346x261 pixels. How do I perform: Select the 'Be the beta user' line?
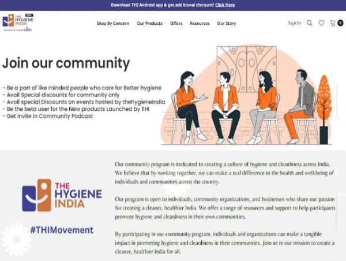coord(76,109)
